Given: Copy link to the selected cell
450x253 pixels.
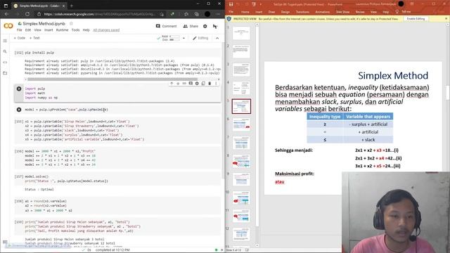Looking at the screenshot, I should 184,83.
